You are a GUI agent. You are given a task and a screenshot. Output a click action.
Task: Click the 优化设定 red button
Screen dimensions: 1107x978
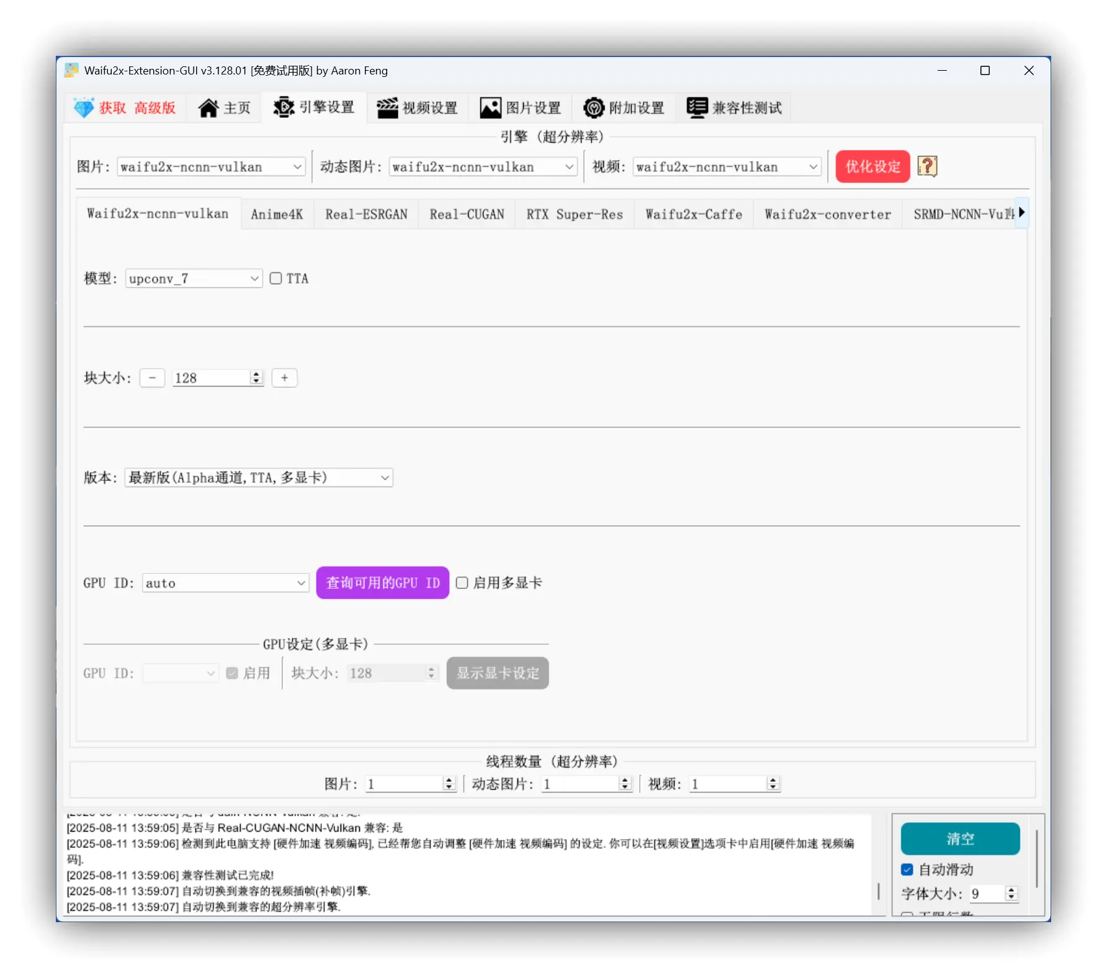(x=872, y=166)
